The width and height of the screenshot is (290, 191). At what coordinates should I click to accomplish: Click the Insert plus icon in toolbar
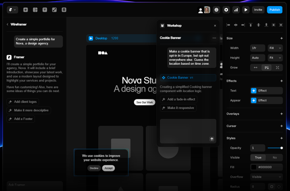coord(26,10)
